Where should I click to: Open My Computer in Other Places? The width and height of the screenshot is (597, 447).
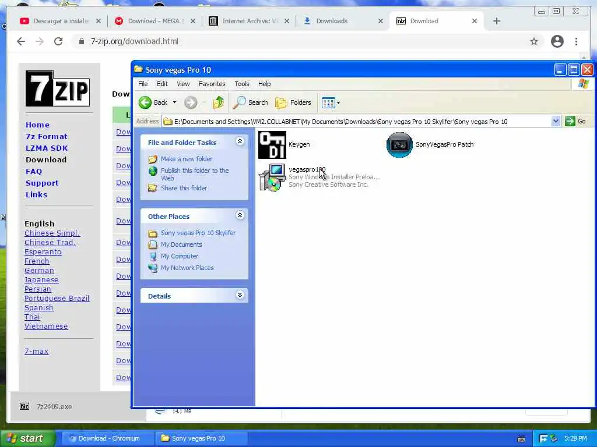coord(180,256)
